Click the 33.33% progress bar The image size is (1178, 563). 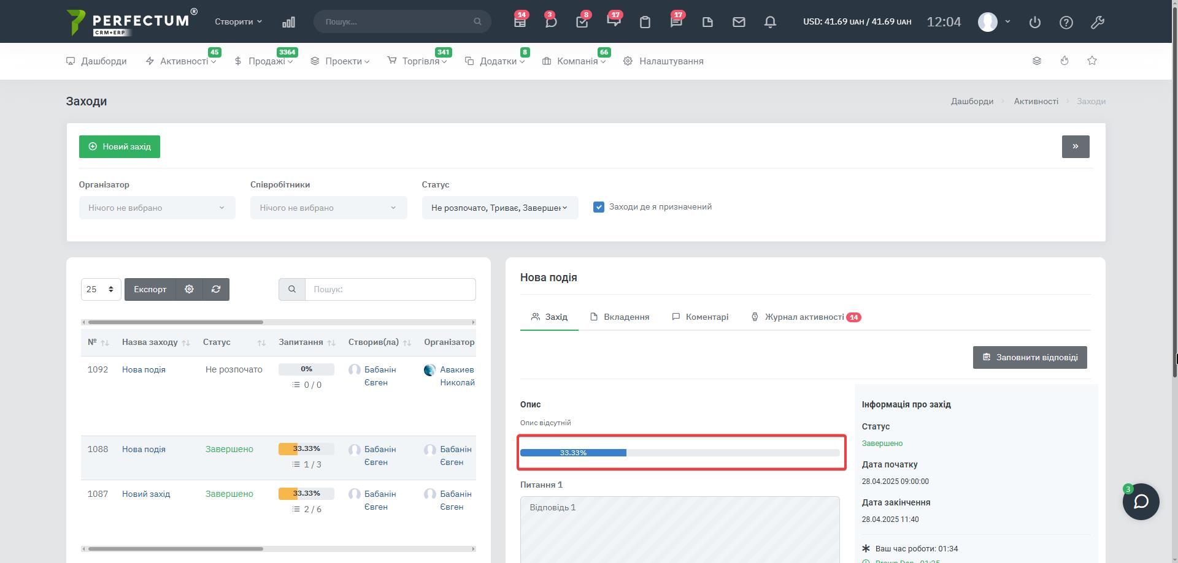[x=680, y=453]
